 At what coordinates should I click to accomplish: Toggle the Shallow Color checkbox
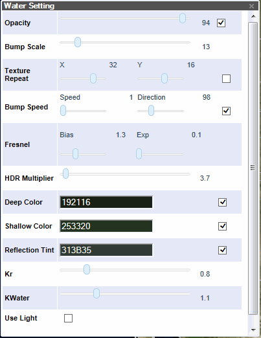point(222,226)
